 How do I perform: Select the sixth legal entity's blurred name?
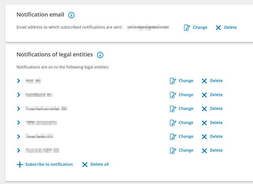[42, 151]
